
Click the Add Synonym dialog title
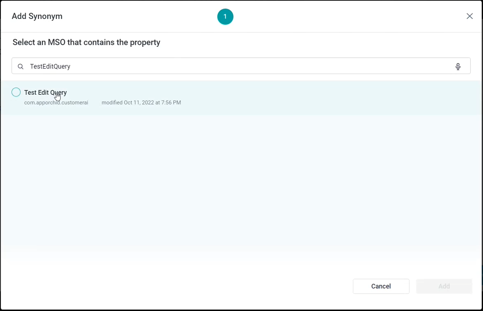pyautogui.click(x=37, y=16)
